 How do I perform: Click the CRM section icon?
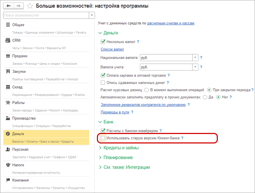coord(8,40)
